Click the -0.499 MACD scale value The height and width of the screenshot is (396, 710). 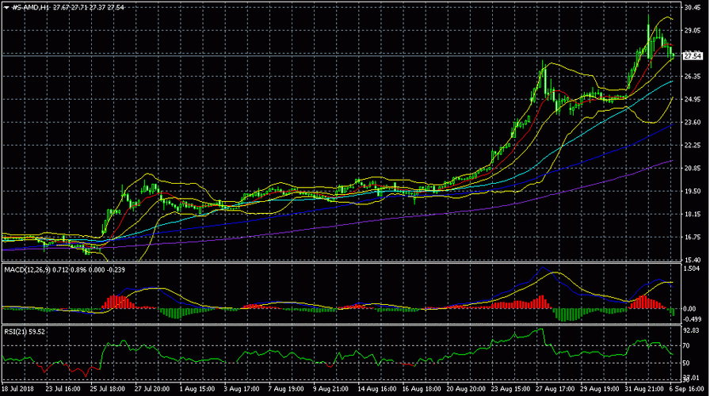point(693,319)
